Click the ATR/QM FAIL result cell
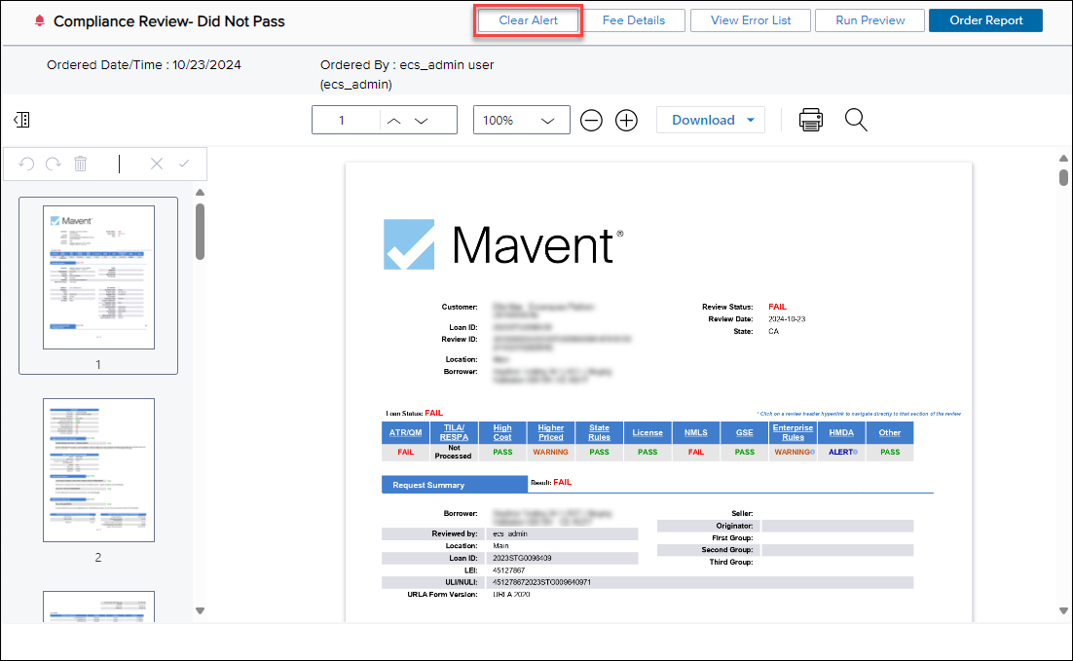 pyautogui.click(x=406, y=453)
